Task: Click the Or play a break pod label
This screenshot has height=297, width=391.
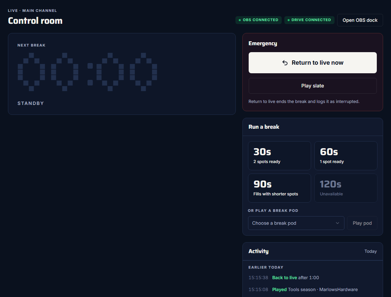Action: (x=273, y=211)
